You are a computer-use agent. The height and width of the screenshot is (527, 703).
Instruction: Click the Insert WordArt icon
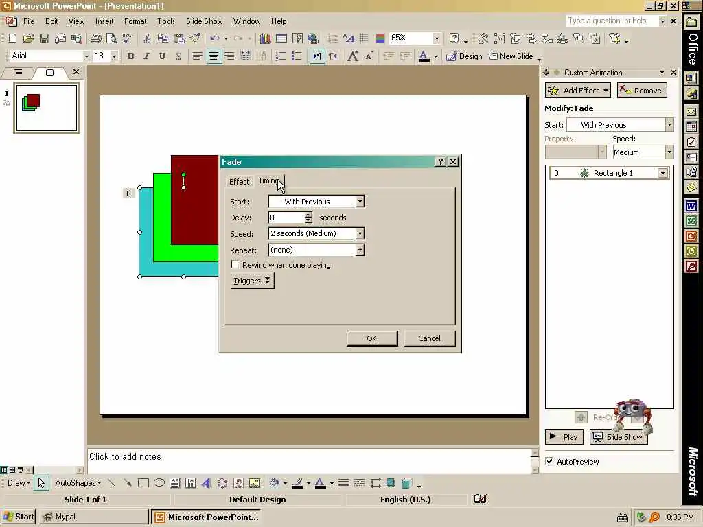click(206, 483)
